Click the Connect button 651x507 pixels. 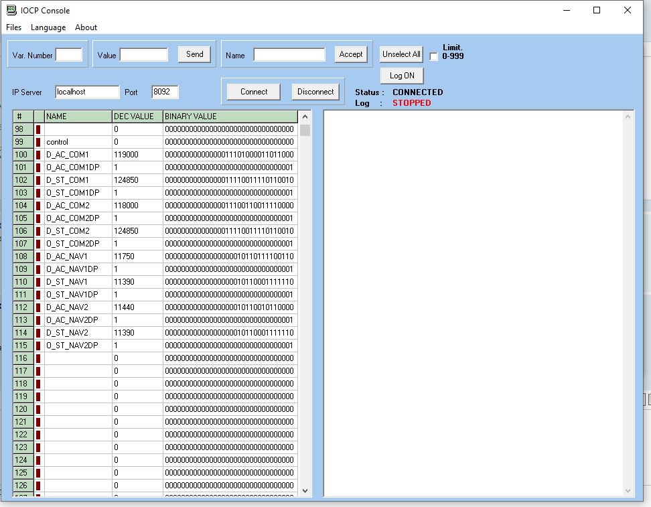coord(253,91)
